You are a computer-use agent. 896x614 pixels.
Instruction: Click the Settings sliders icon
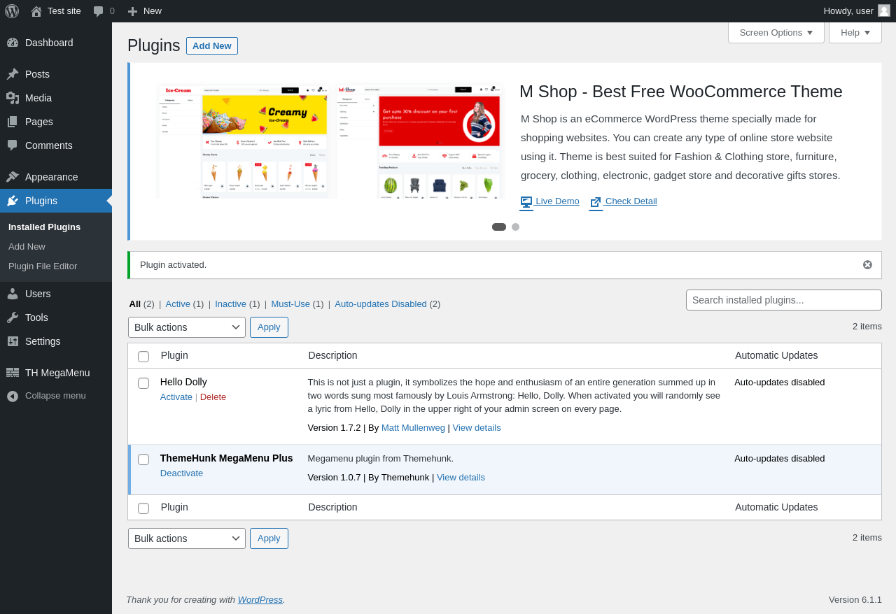click(x=13, y=341)
